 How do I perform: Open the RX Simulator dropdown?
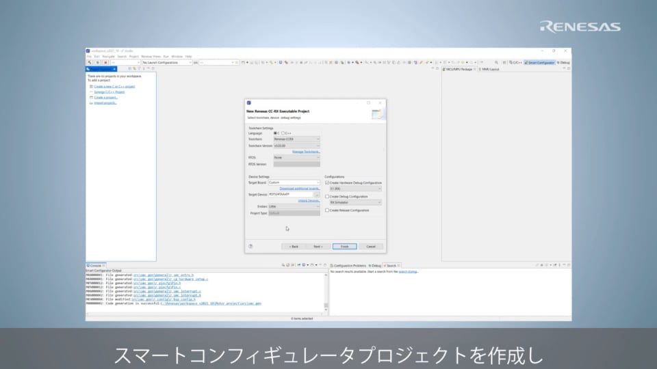click(355, 202)
